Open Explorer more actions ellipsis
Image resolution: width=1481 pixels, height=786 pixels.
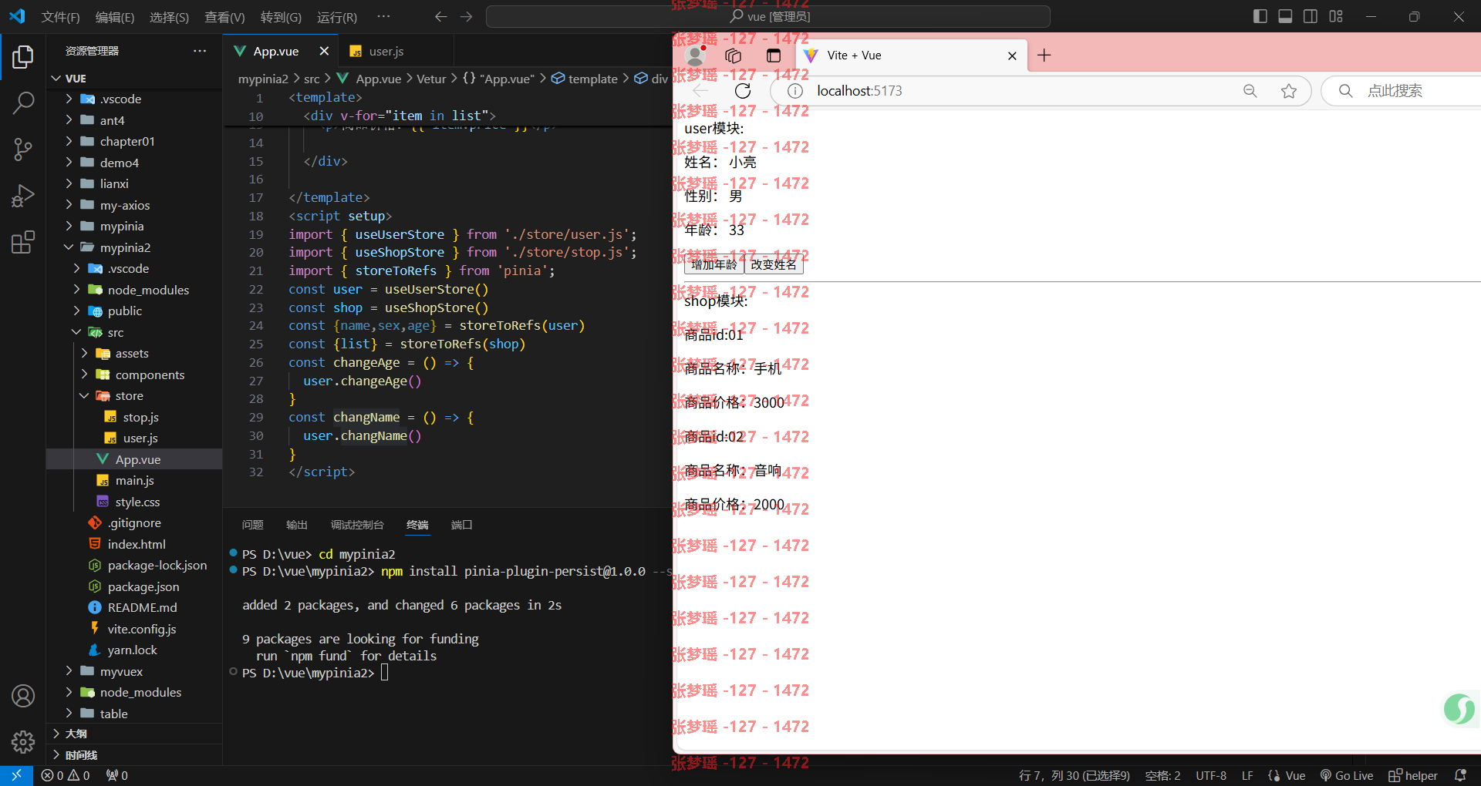200,51
